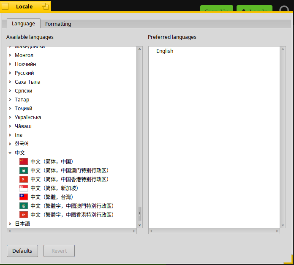Collapse the 中文 language group

click(x=10, y=153)
